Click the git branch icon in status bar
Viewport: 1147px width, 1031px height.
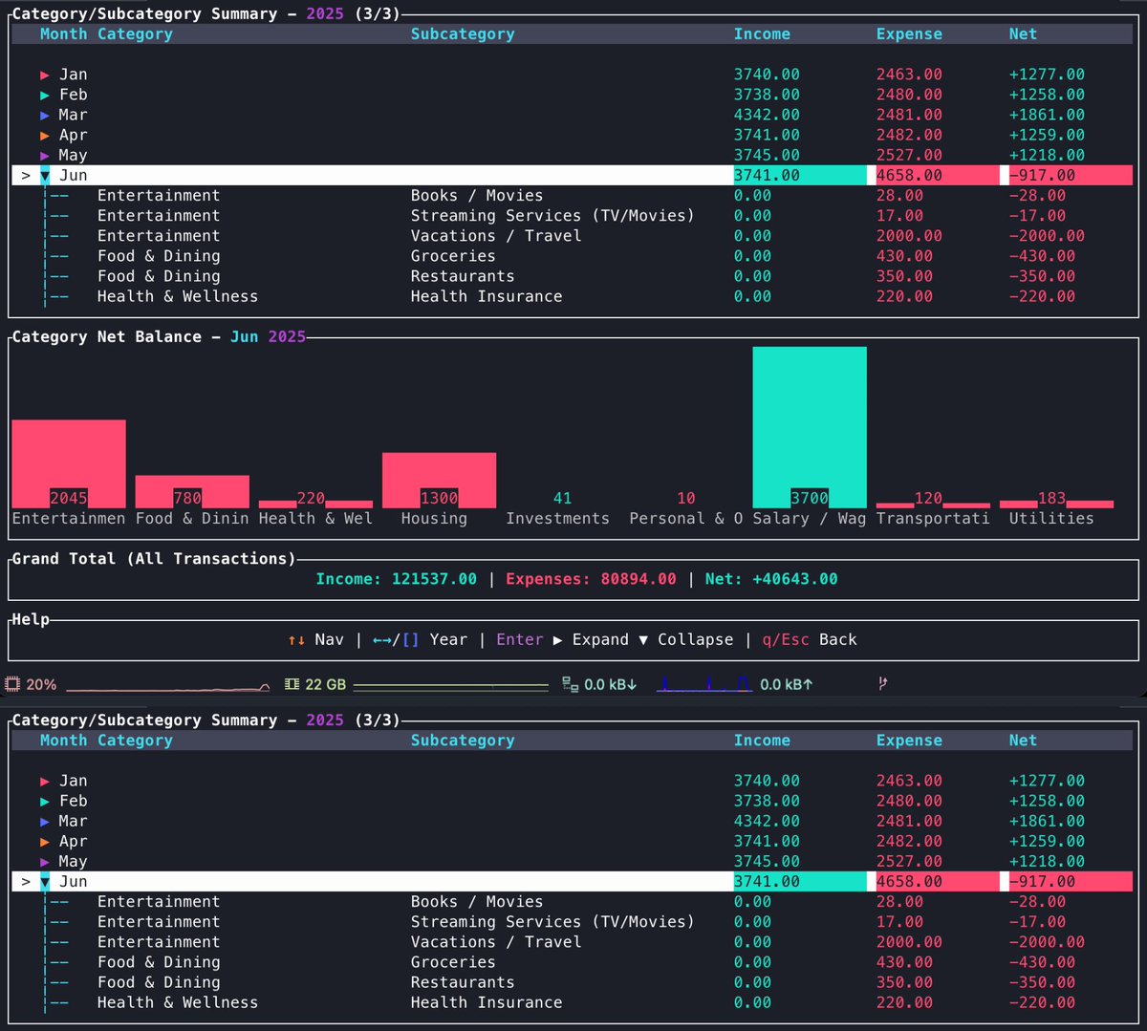point(881,683)
